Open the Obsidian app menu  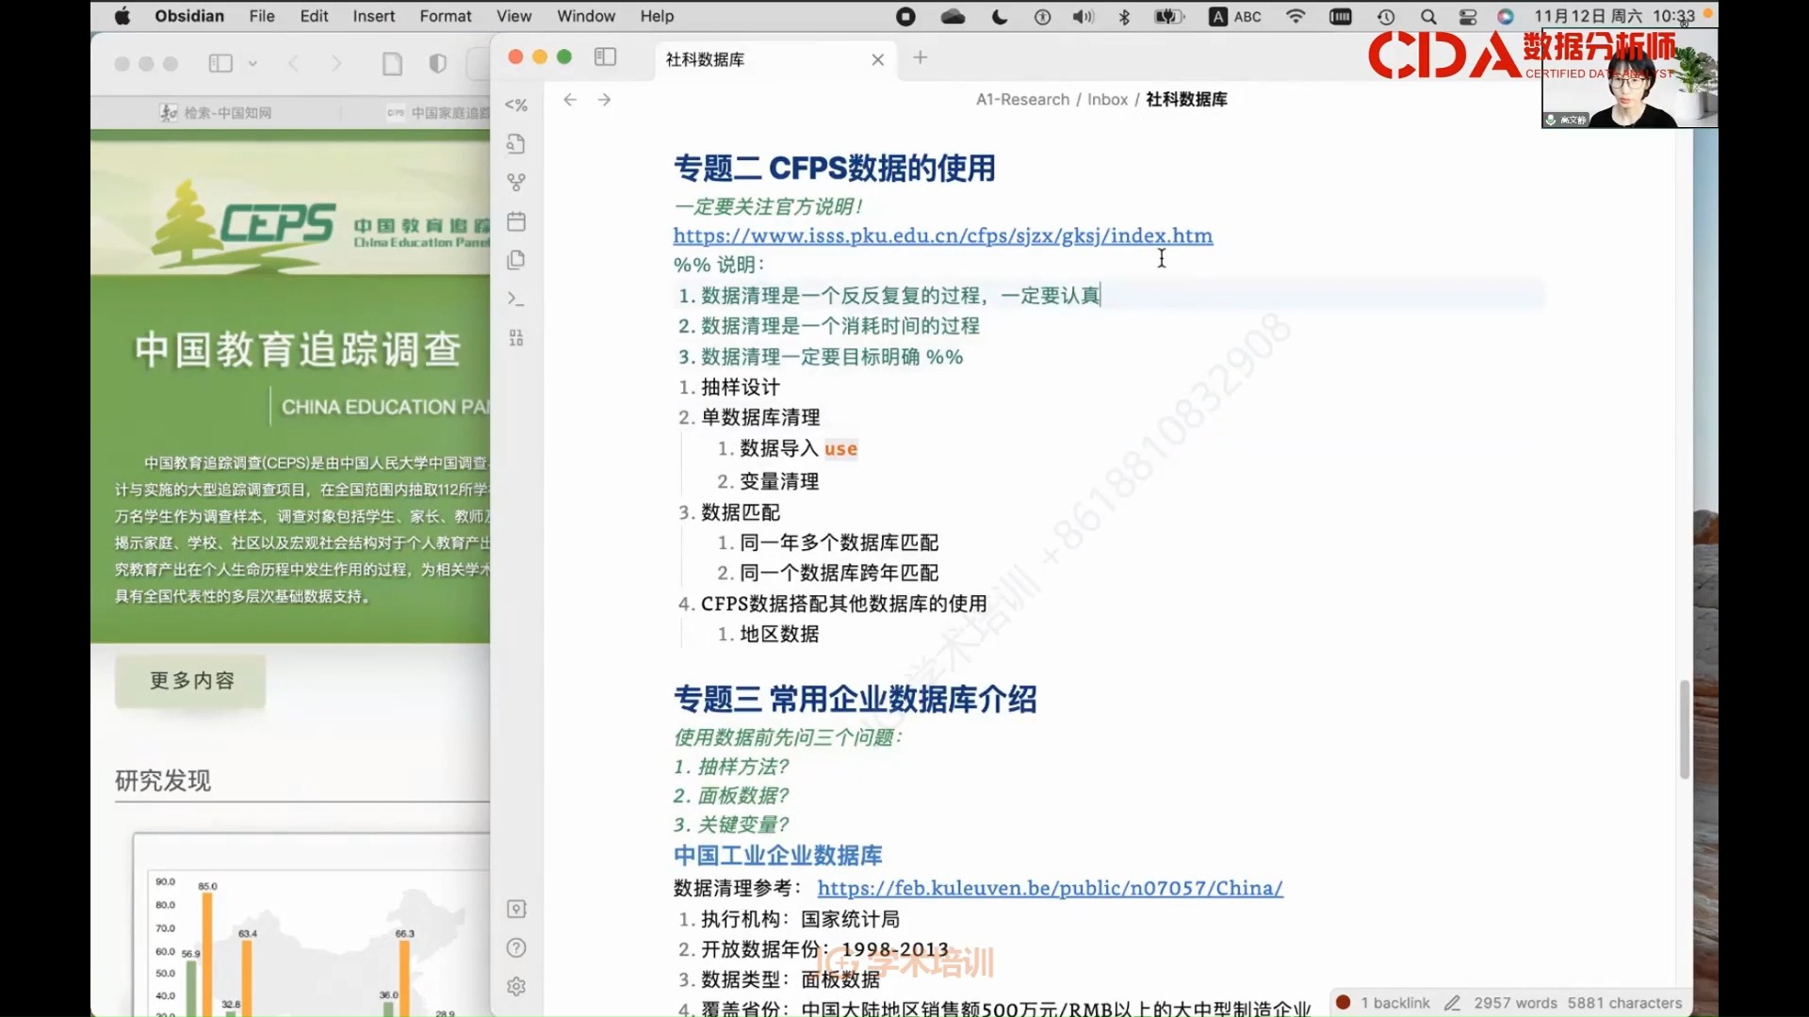(189, 16)
